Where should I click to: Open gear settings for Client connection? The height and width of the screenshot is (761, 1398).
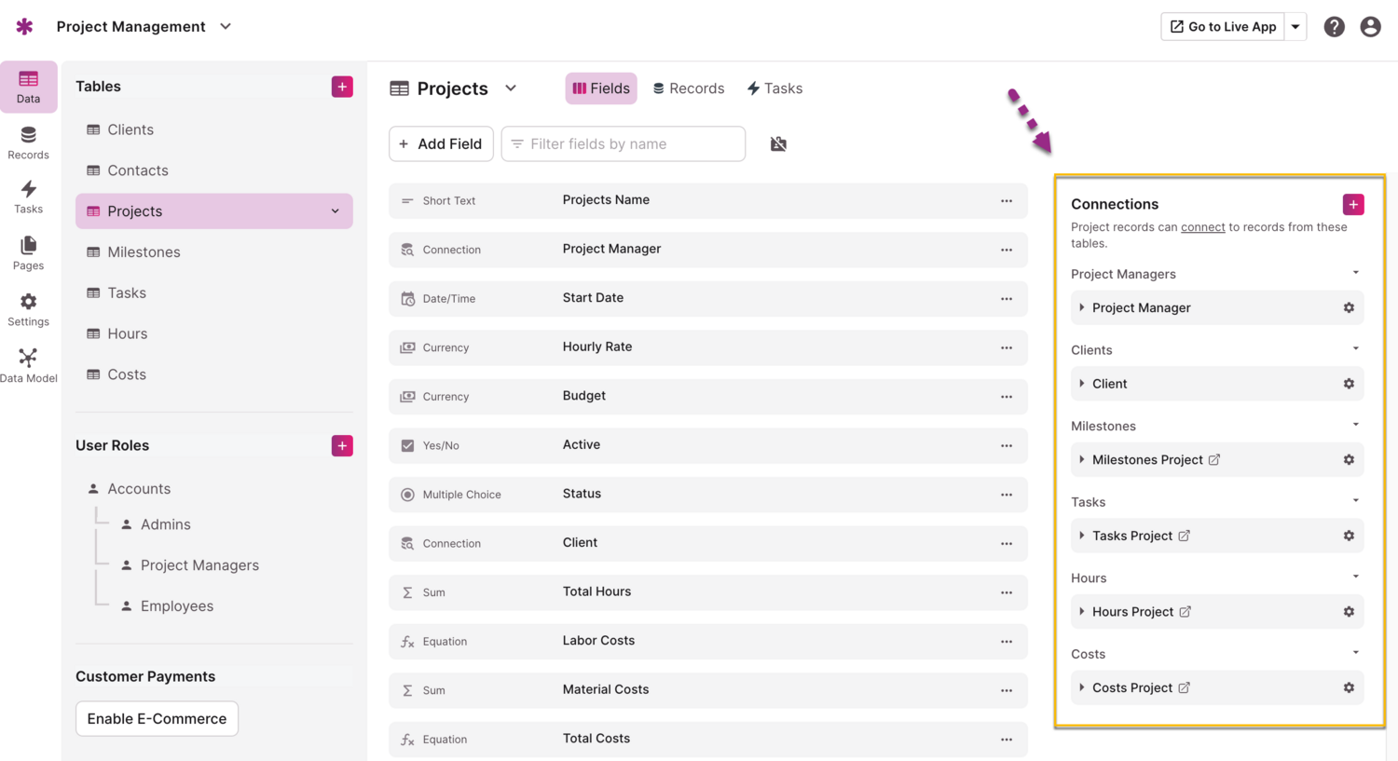coord(1348,384)
